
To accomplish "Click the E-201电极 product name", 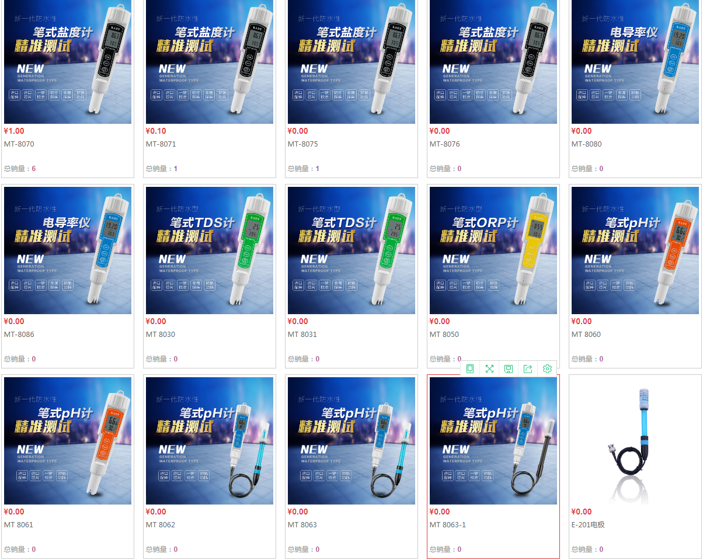I will 588,525.
